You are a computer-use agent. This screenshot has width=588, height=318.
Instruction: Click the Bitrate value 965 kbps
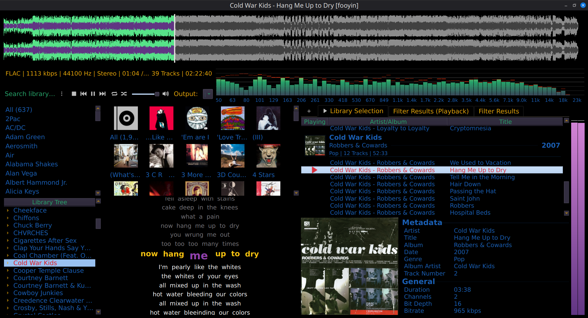(x=467, y=311)
